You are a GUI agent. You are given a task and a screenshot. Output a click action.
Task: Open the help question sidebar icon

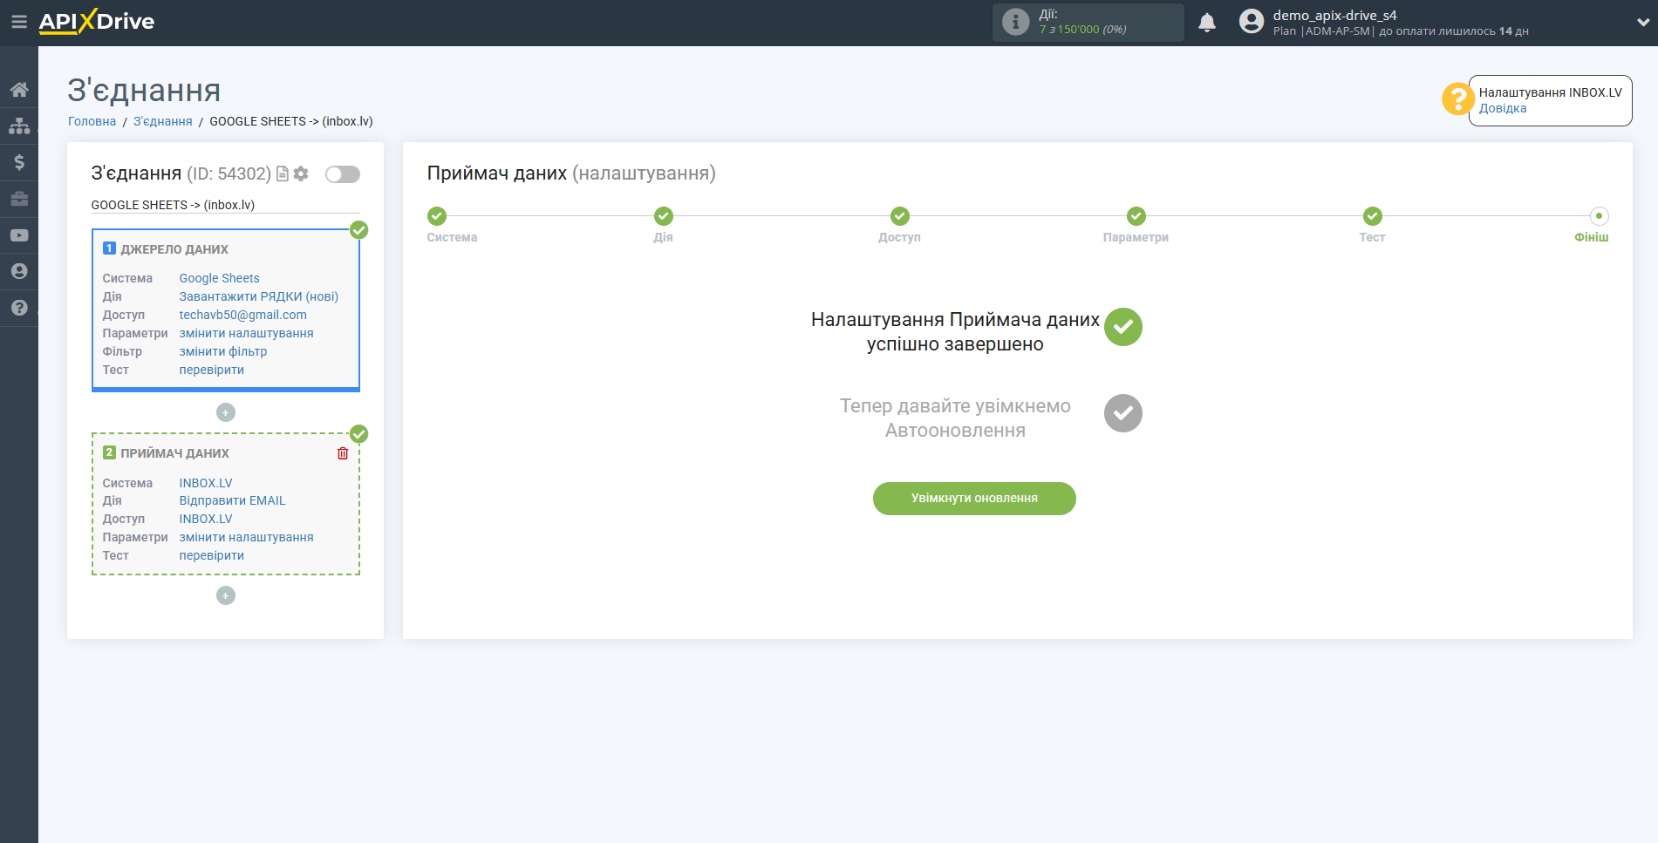[19, 308]
